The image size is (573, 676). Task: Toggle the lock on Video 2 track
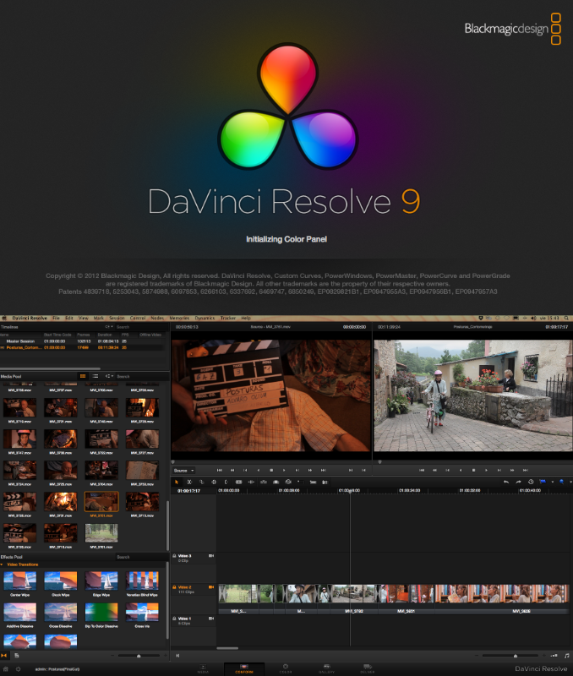(175, 587)
